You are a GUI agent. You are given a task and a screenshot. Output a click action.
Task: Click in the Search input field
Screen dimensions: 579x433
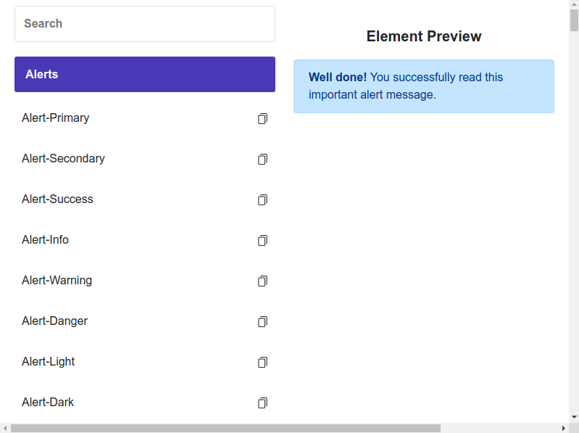[145, 24]
